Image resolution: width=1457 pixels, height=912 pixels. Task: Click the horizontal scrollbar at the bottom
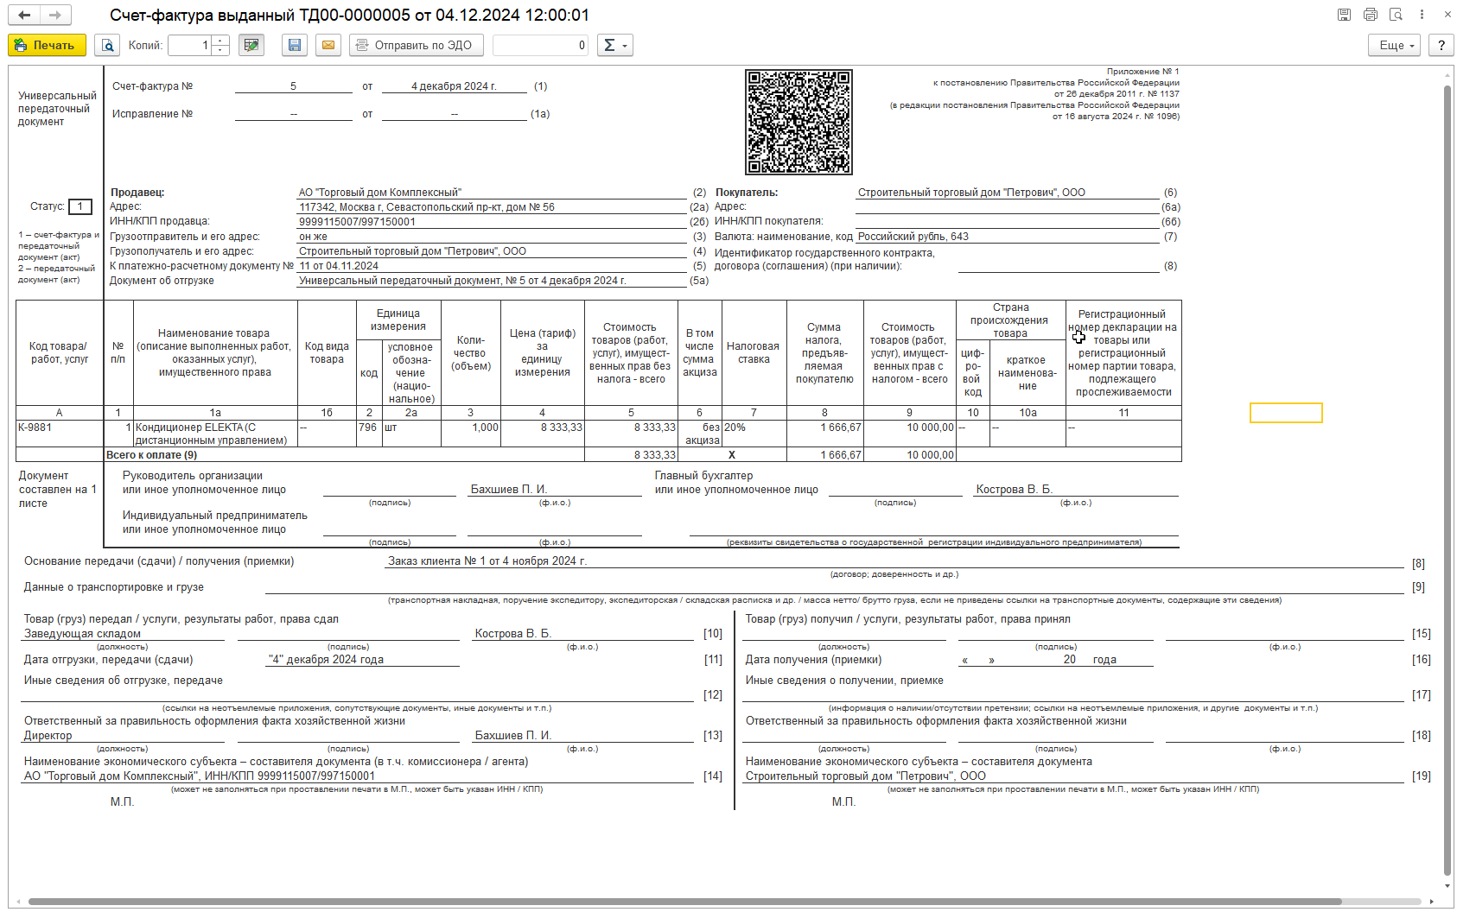(684, 902)
